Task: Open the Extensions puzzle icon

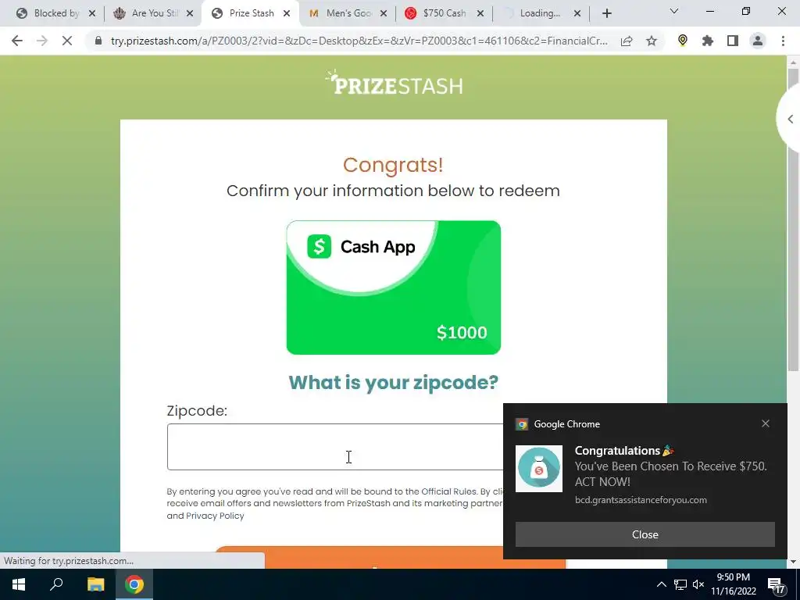Action: pos(708,41)
